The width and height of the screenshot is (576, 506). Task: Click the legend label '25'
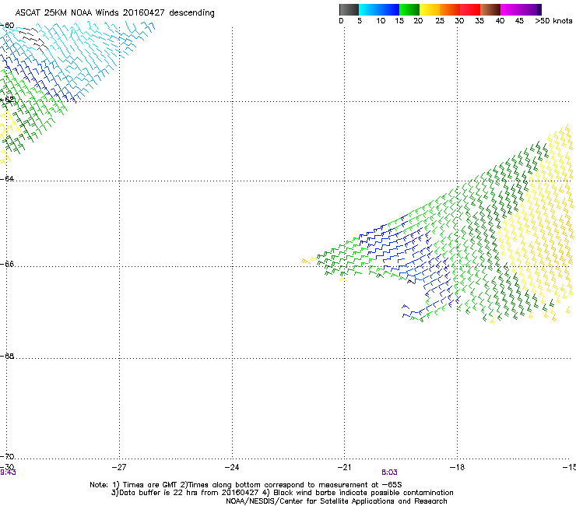click(440, 21)
